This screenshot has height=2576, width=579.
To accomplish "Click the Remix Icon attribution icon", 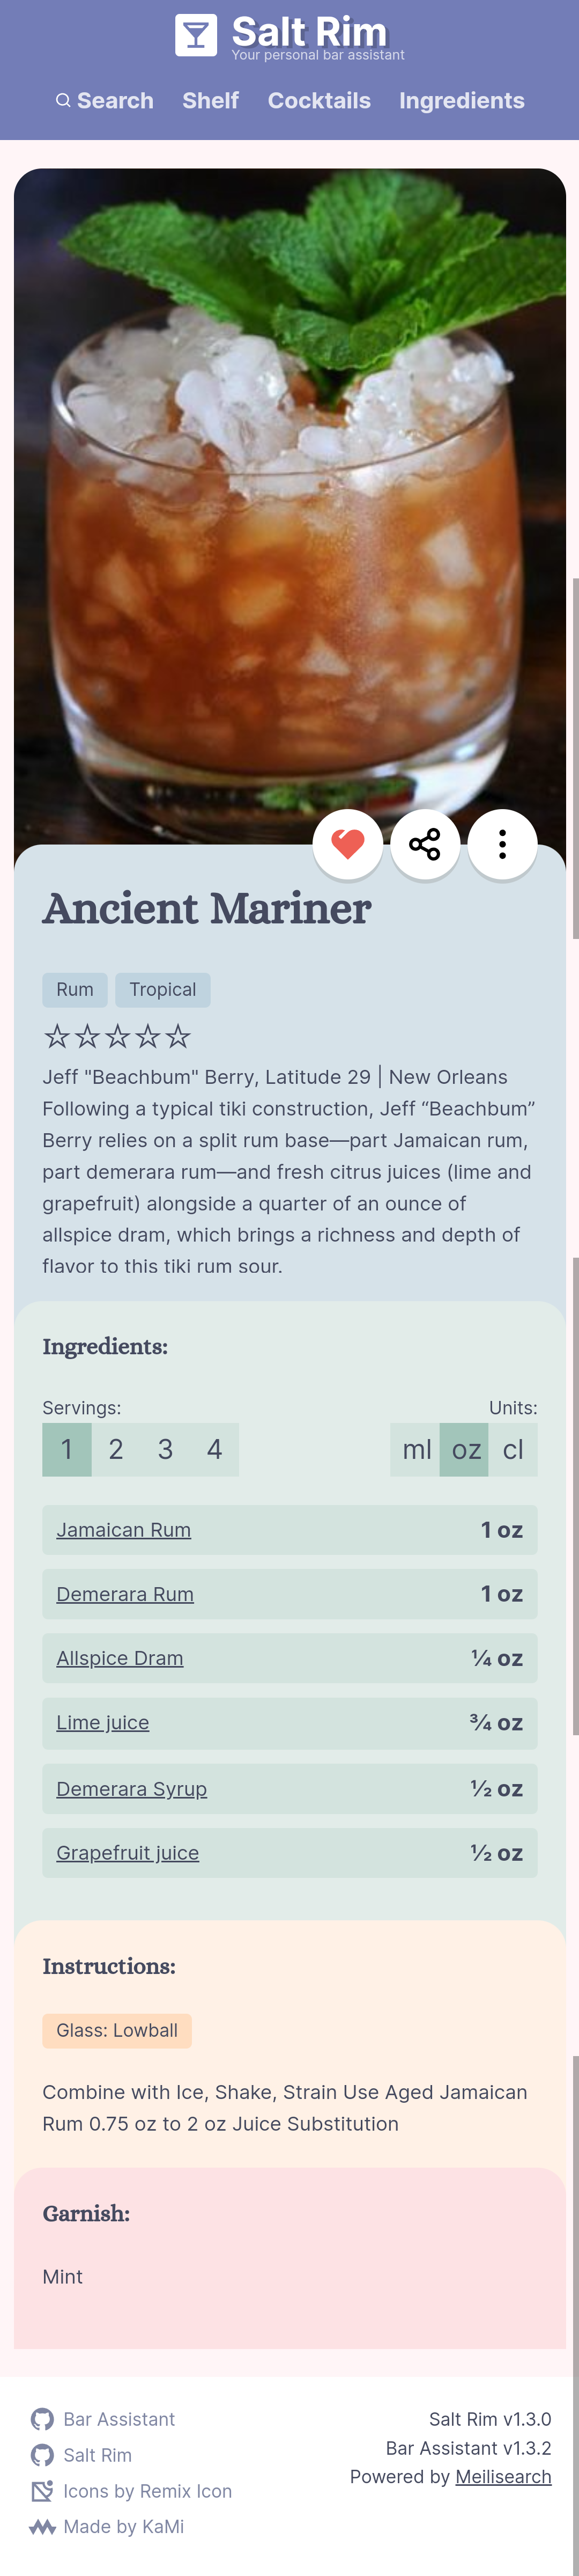I will [41, 2491].
